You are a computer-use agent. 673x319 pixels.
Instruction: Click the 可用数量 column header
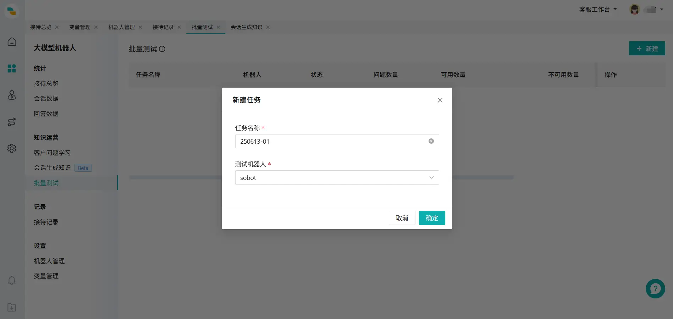pos(453,75)
